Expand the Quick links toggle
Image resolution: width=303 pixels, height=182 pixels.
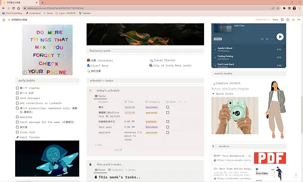[213, 94]
